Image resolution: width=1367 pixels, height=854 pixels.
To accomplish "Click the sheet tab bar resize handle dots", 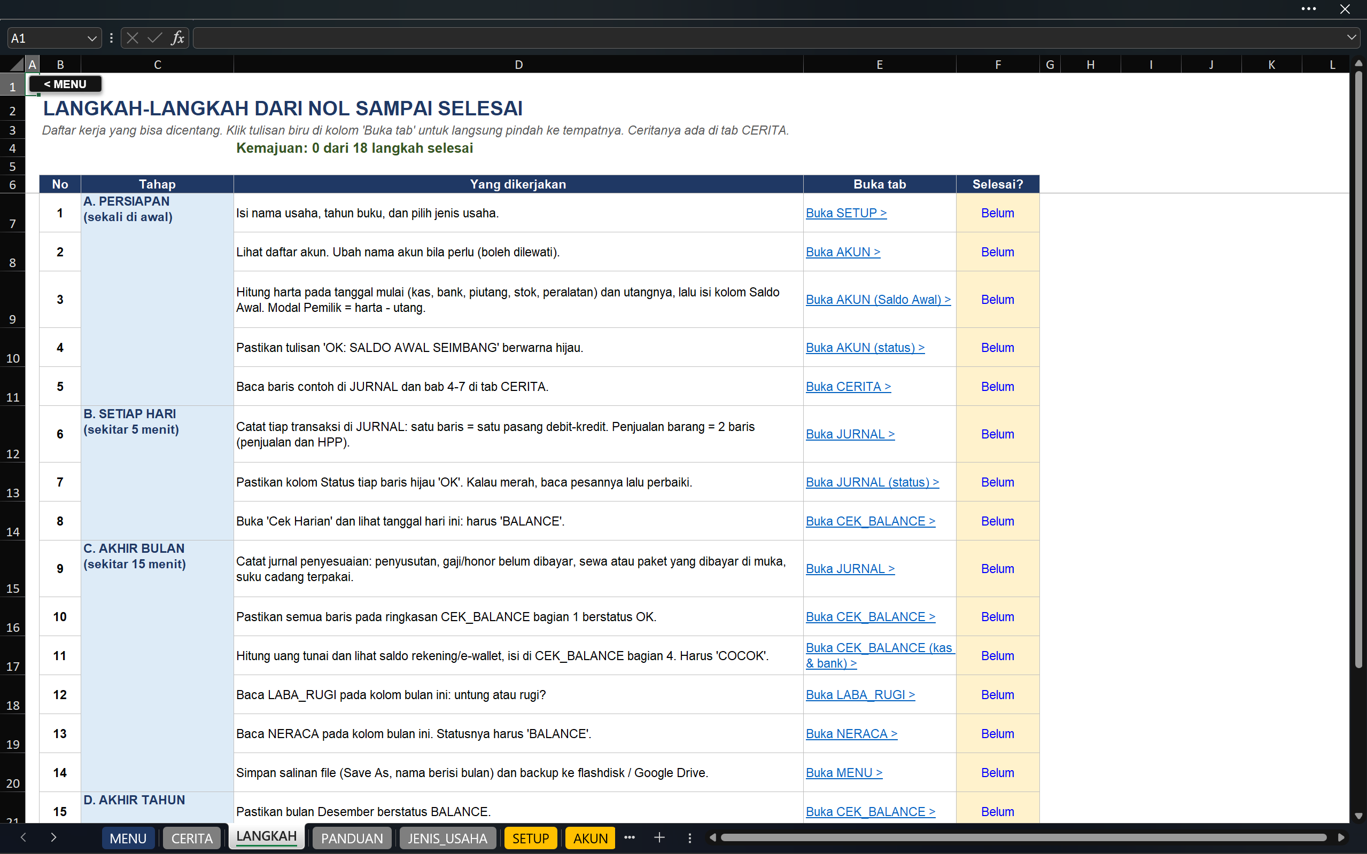I will [x=689, y=837].
